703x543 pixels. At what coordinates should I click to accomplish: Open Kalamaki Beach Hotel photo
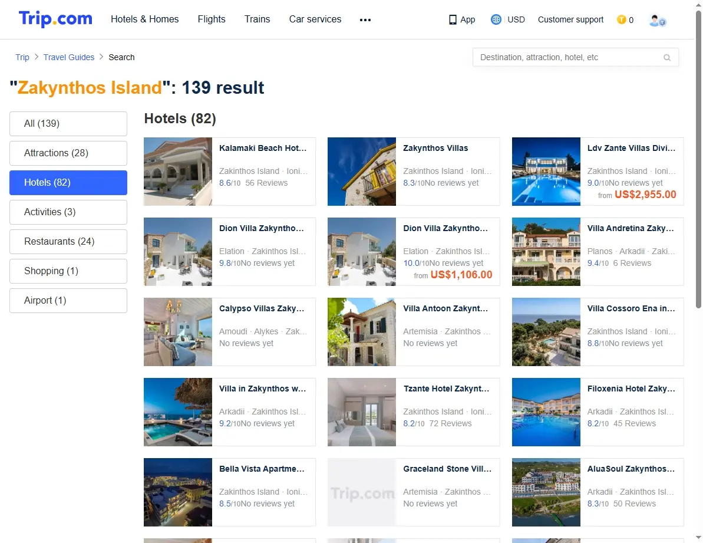[178, 172]
